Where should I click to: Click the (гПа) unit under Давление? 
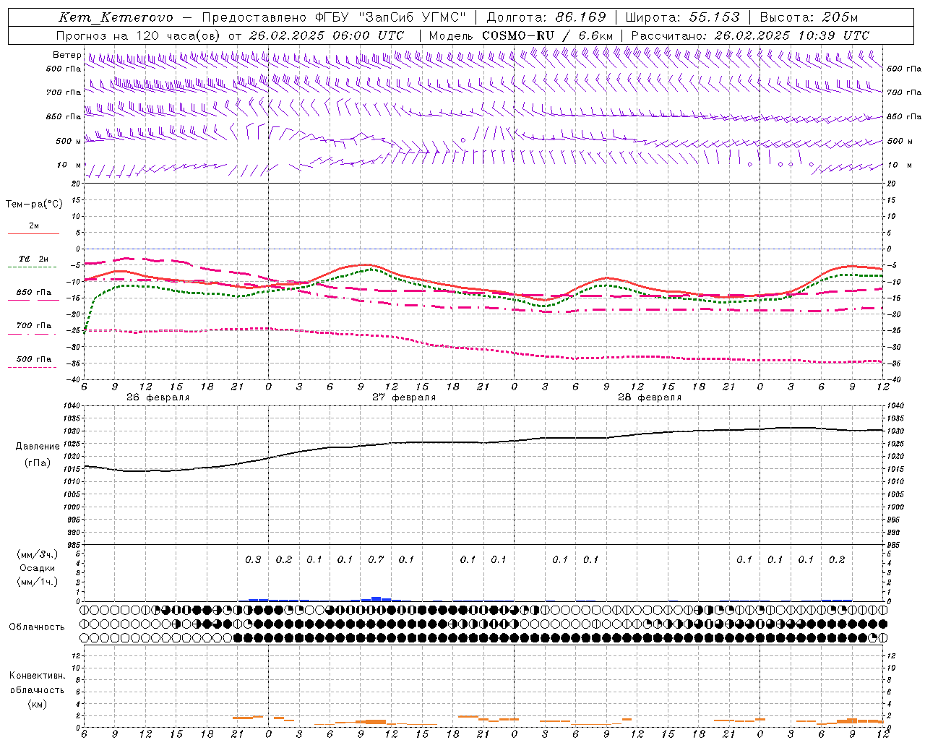[x=38, y=462]
